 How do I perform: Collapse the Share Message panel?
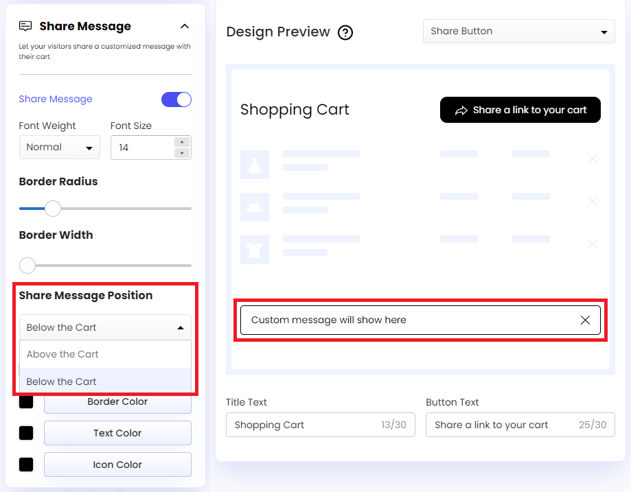[x=184, y=25]
